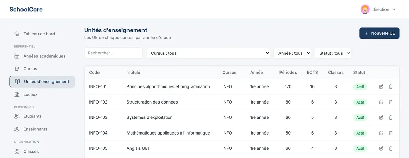Image resolution: width=409 pixels, height=158 pixels.
Task: Open the Enseignants page
Action: pyautogui.click(x=42, y=129)
